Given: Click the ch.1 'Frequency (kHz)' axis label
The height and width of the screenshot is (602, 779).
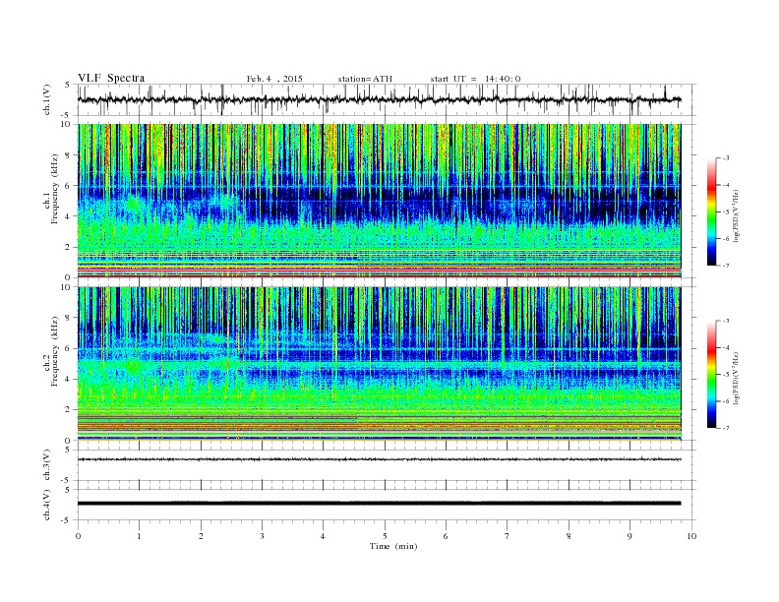Looking at the screenshot, I should [x=55, y=189].
